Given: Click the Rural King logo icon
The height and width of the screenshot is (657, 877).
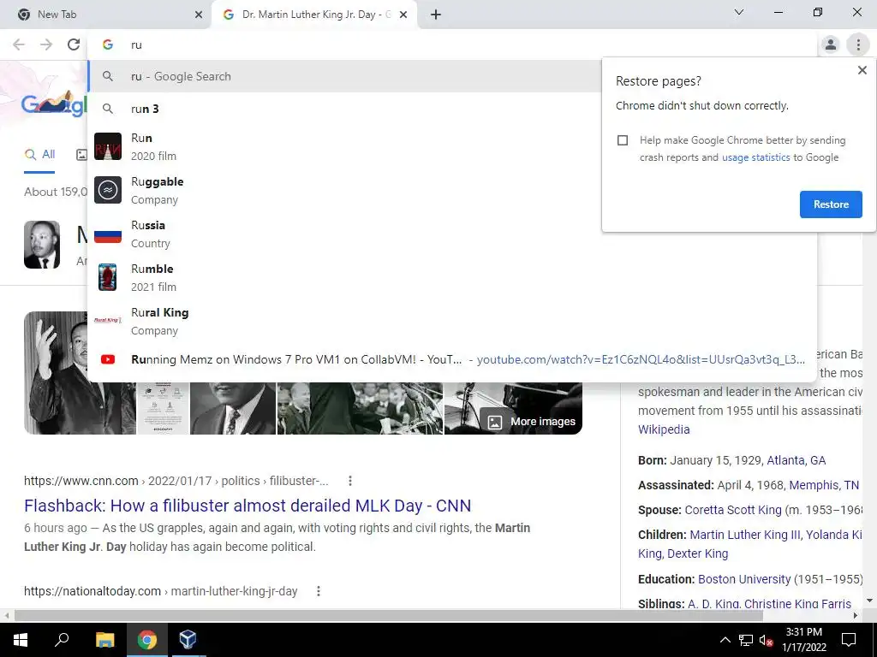Looking at the screenshot, I should (x=107, y=320).
